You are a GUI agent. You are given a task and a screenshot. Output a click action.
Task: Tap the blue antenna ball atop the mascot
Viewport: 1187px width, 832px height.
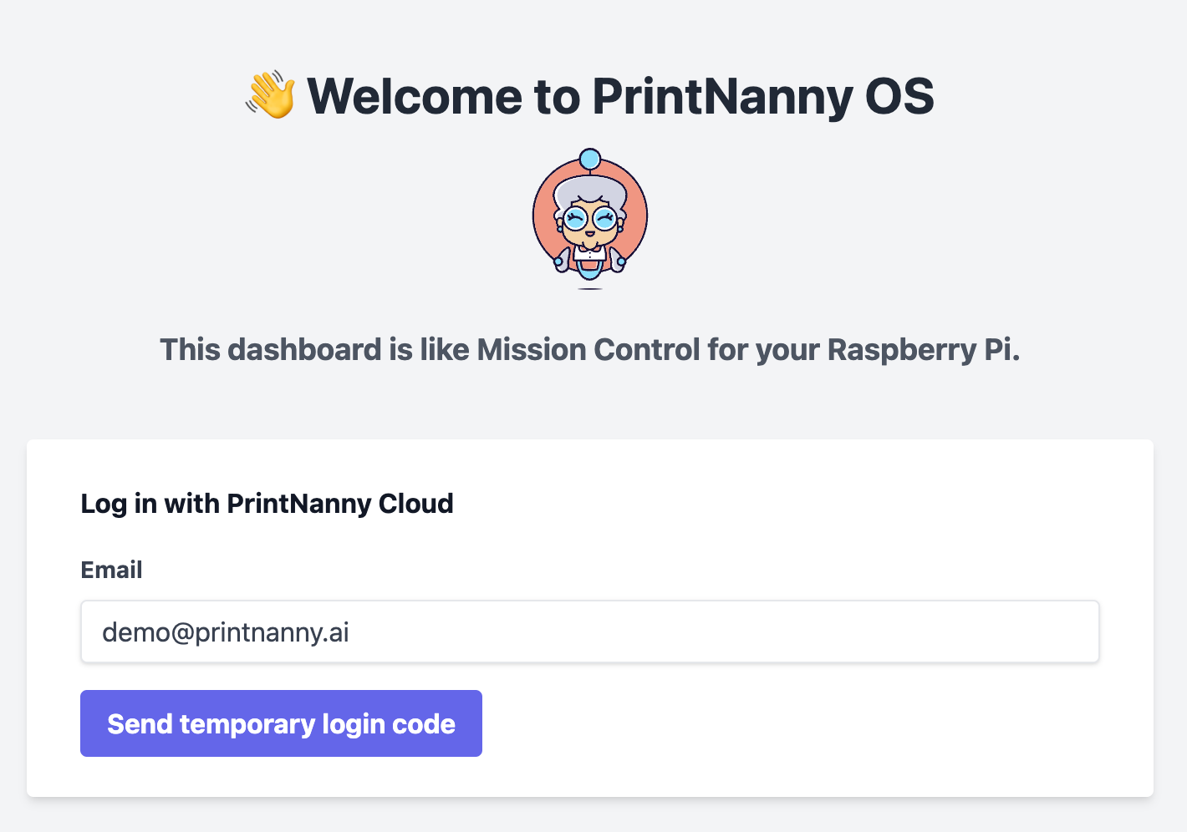click(590, 159)
